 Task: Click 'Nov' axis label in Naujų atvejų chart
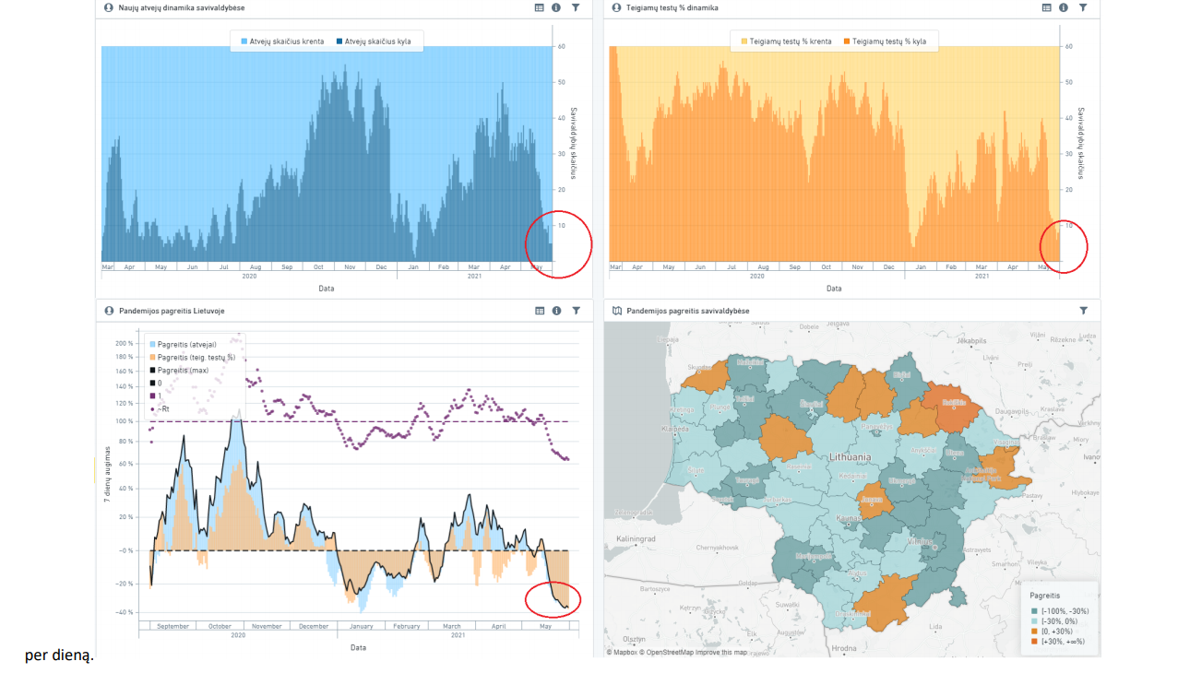(x=350, y=266)
